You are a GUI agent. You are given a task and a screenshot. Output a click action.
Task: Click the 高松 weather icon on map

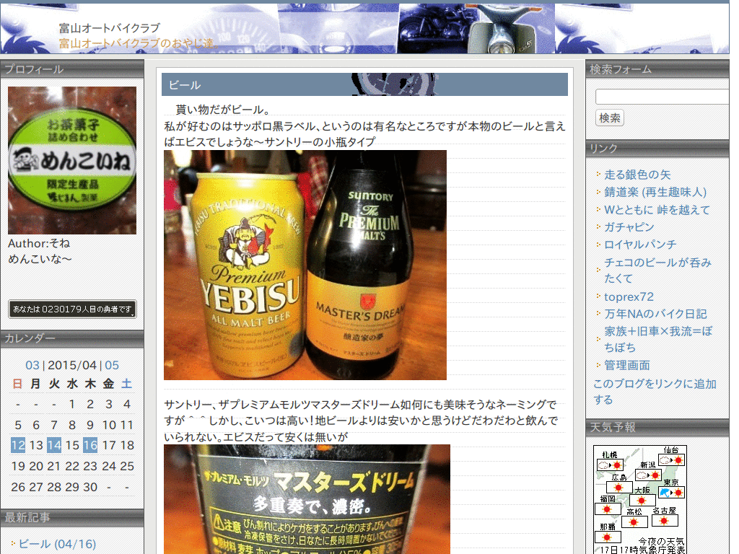coord(634,522)
